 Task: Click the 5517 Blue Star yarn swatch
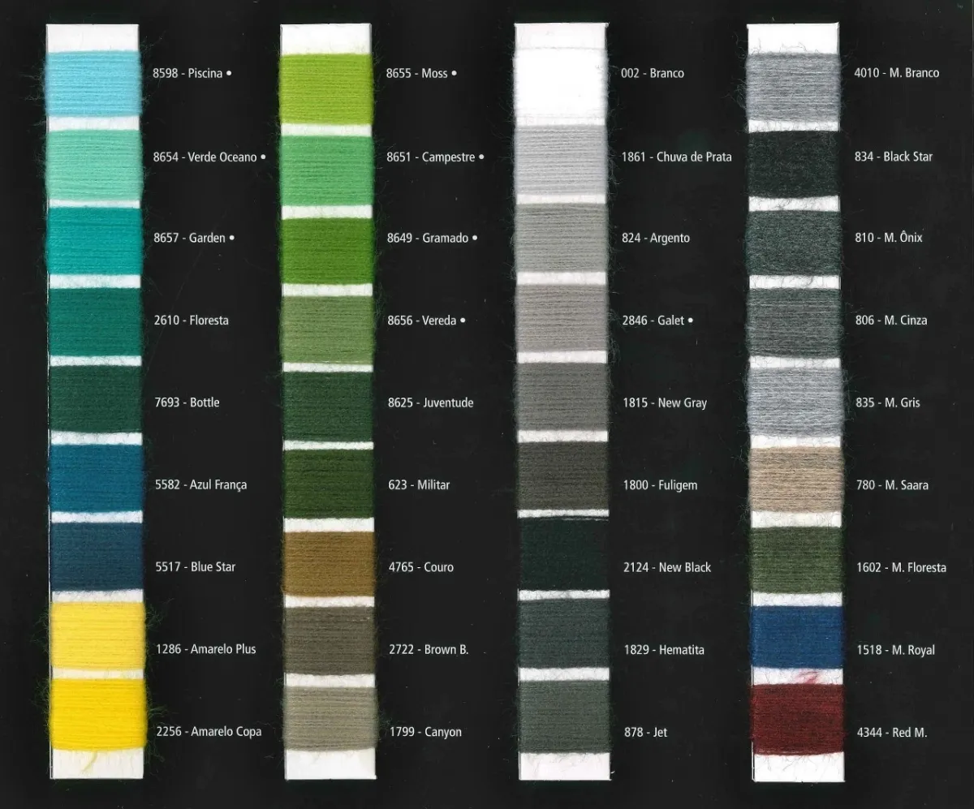tap(95, 557)
